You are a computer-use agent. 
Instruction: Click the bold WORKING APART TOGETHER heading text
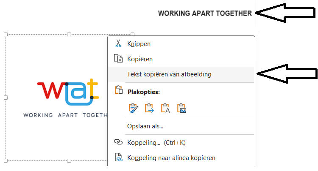205,13
